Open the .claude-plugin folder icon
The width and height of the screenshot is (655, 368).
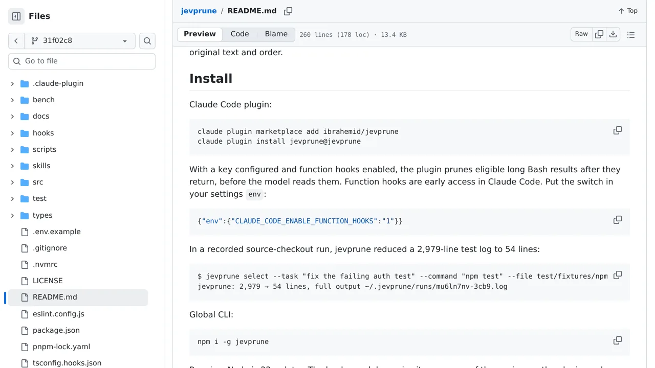point(25,83)
